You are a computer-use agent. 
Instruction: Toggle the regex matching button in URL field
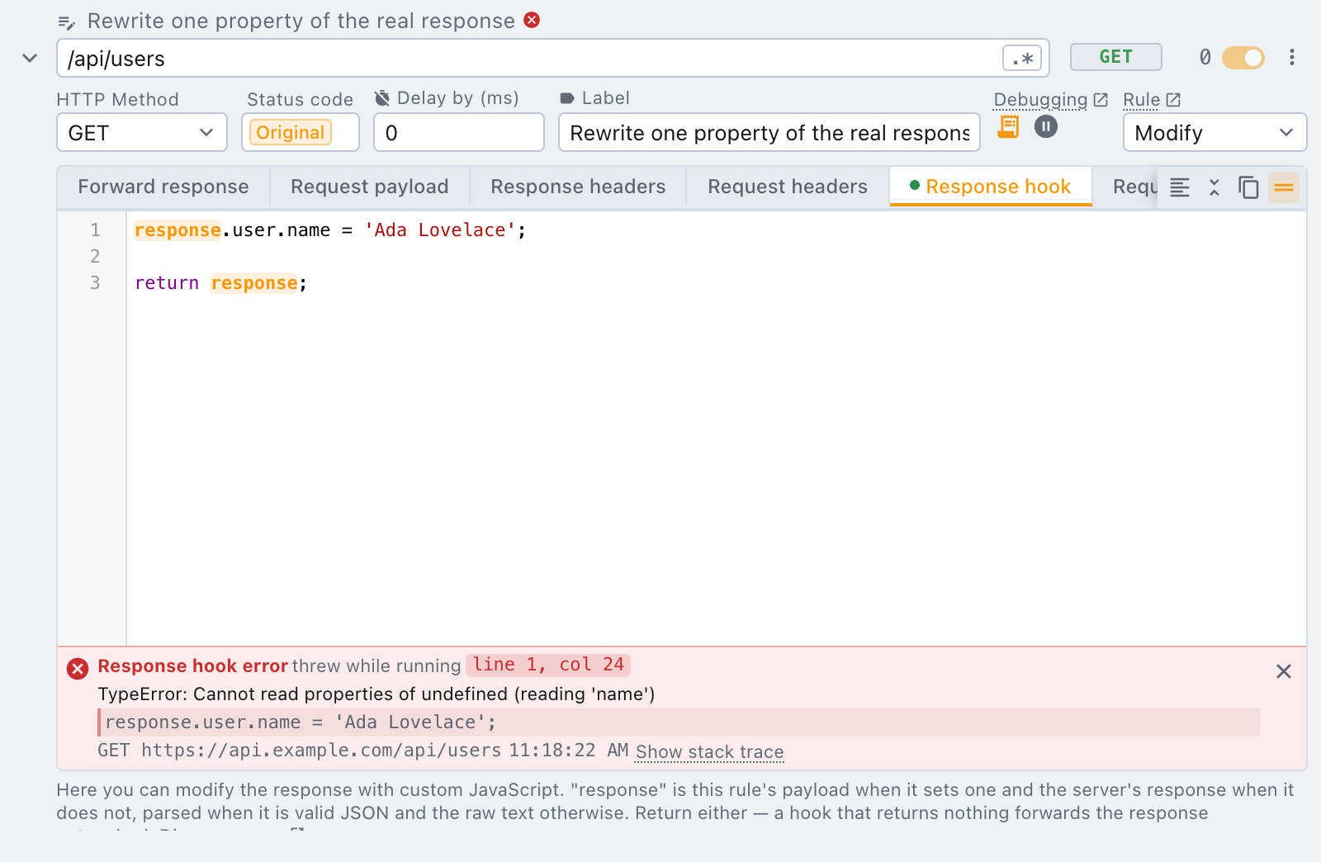point(1022,59)
